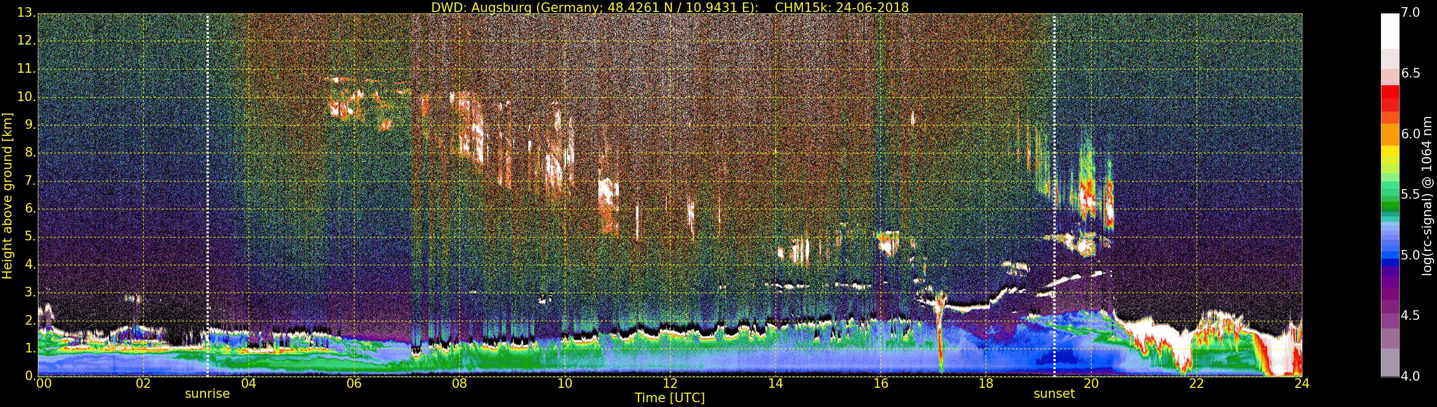Click the time axis tick '22'

point(1197,384)
